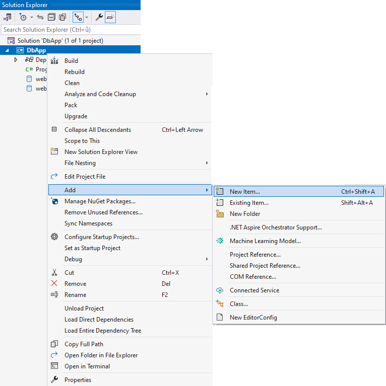Toggle the View Nested hierarchy toolbar button
386x386 pixels.
pos(78,17)
